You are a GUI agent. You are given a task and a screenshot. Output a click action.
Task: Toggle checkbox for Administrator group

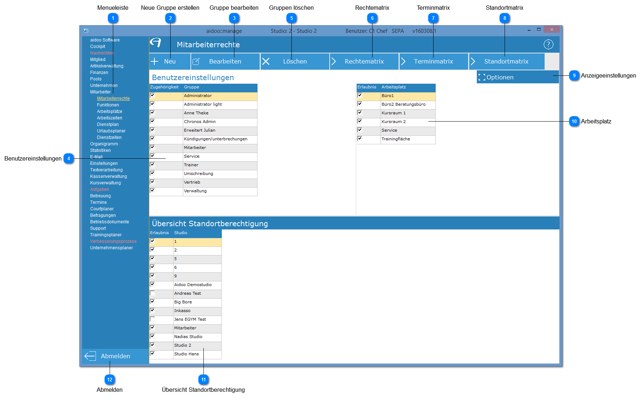pos(152,95)
